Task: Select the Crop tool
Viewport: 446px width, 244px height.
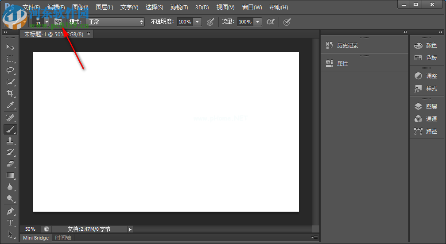Action: point(10,93)
